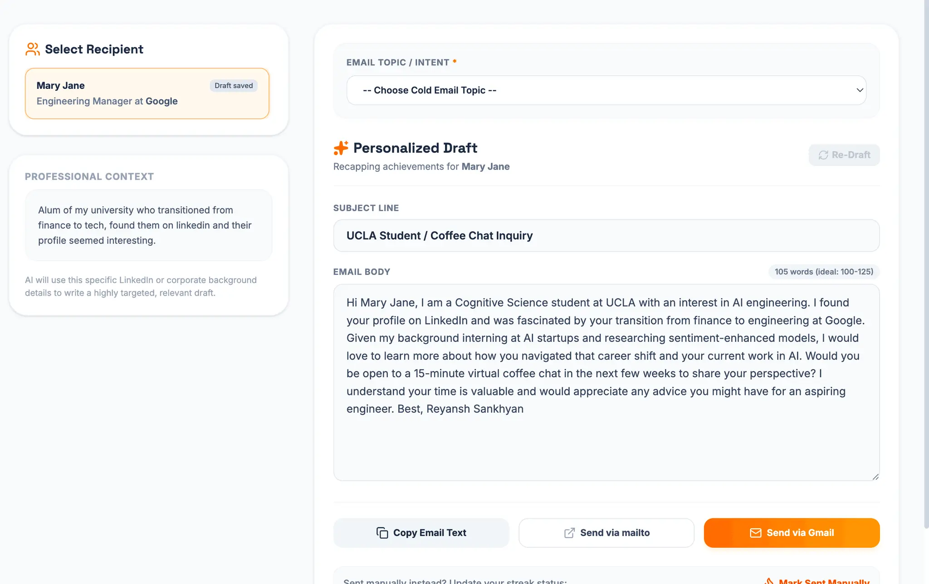Select the Mary Jane recipient card

click(x=147, y=93)
